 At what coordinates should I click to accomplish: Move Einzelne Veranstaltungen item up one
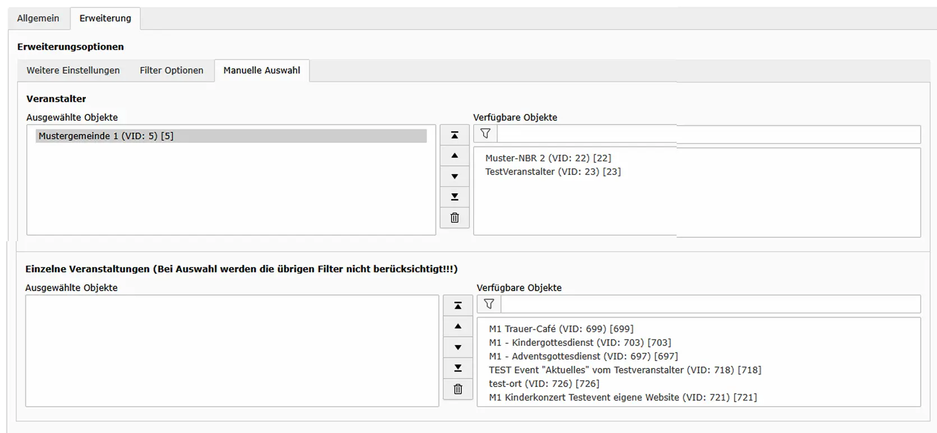pos(458,326)
